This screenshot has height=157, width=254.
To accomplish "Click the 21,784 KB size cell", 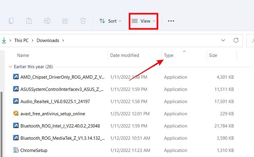I will pos(224,126).
